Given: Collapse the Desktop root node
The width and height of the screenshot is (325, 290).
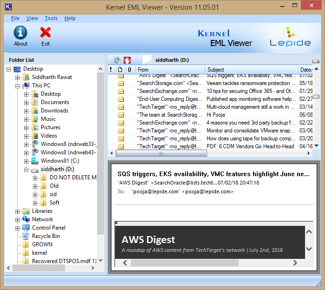Looking at the screenshot, I should click(x=8, y=69).
